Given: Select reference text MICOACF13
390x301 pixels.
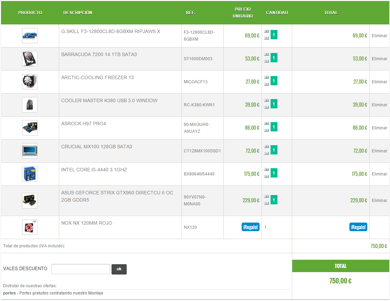Looking at the screenshot, I should pyautogui.click(x=196, y=82).
